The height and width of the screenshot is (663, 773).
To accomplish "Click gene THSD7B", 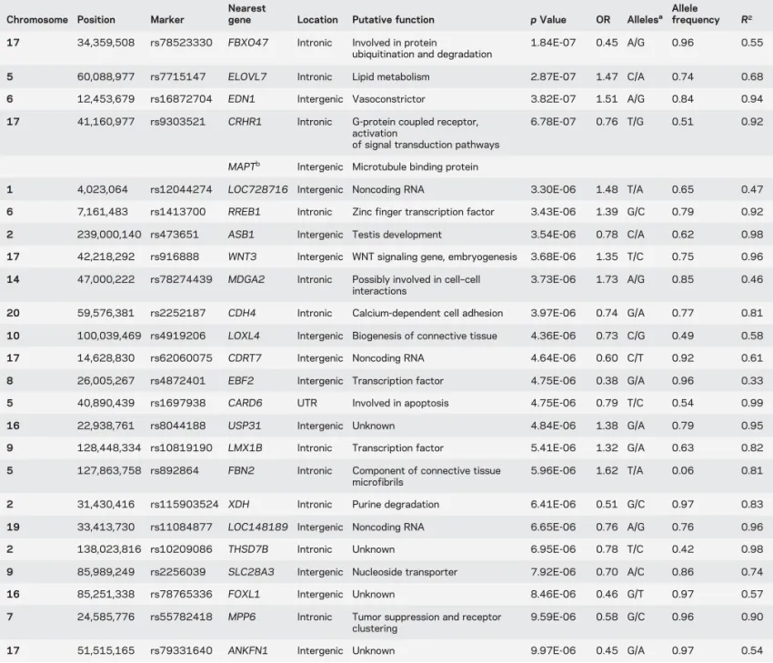I will [248, 549].
